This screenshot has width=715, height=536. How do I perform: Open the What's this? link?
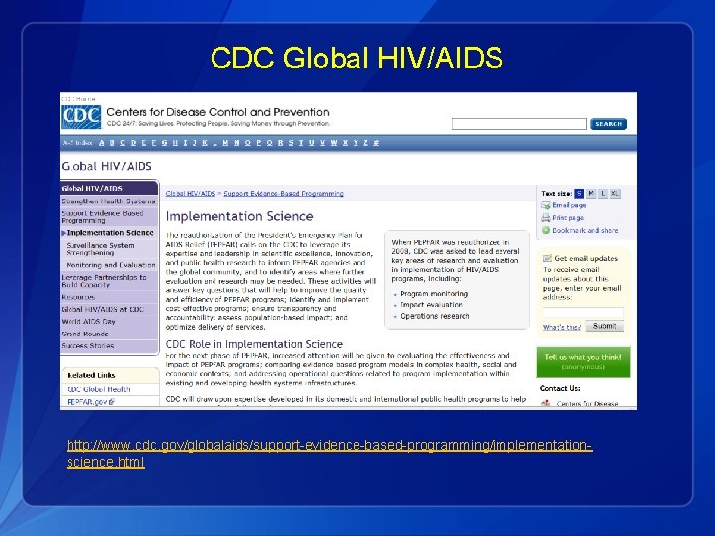562,327
